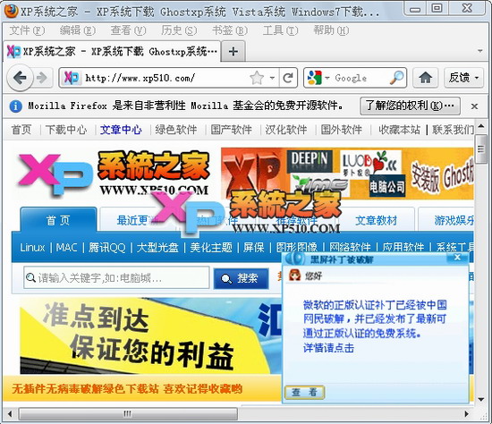Viewport: 492px width, 424px height.
Task: Select the XP系统之家 browser tab
Action: click(x=112, y=51)
